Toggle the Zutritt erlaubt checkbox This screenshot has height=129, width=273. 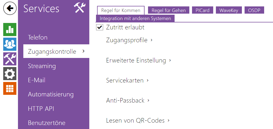click(100, 27)
